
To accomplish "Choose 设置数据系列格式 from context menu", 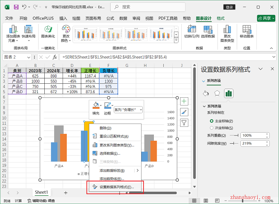I will click(x=117, y=187).
